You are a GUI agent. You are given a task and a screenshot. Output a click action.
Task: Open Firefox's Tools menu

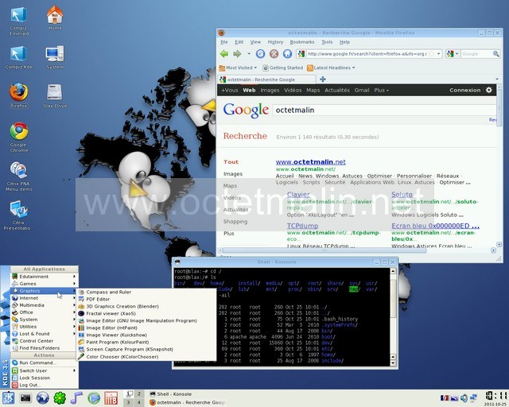(327, 42)
